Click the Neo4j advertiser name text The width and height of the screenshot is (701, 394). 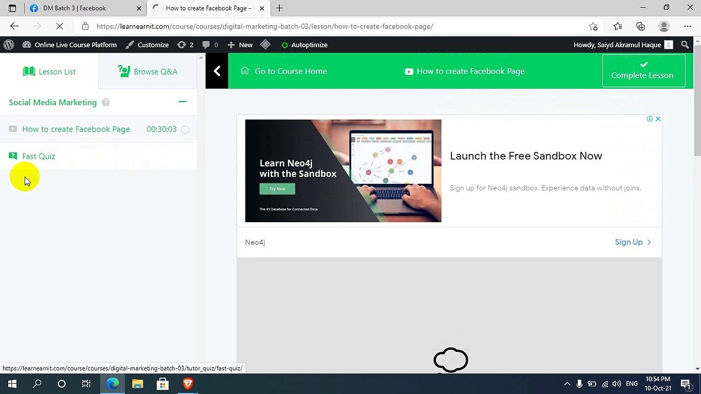click(255, 242)
